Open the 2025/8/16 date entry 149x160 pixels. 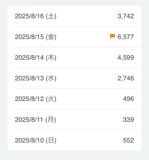pyautogui.click(x=74, y=16)
